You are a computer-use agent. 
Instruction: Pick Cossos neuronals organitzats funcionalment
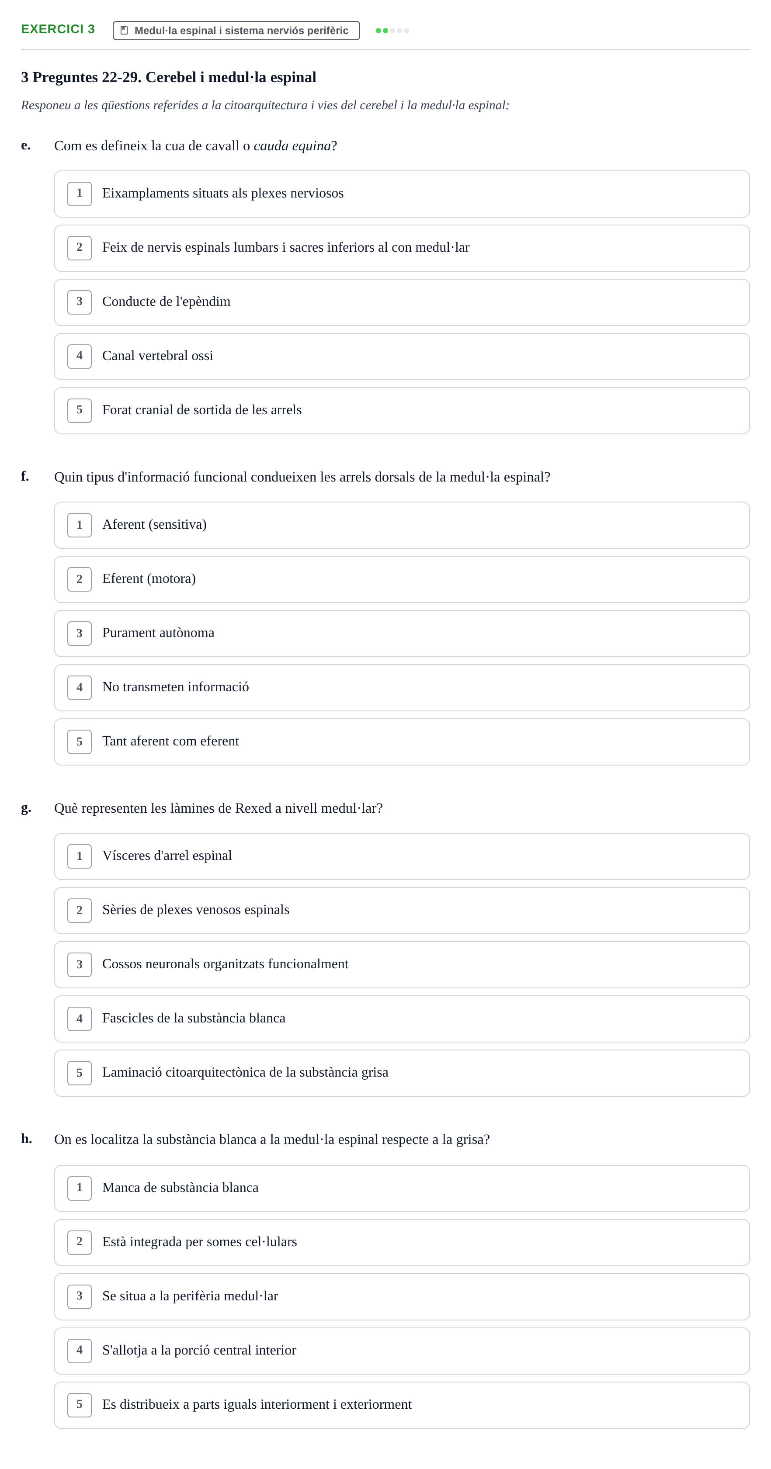(402, 965)
